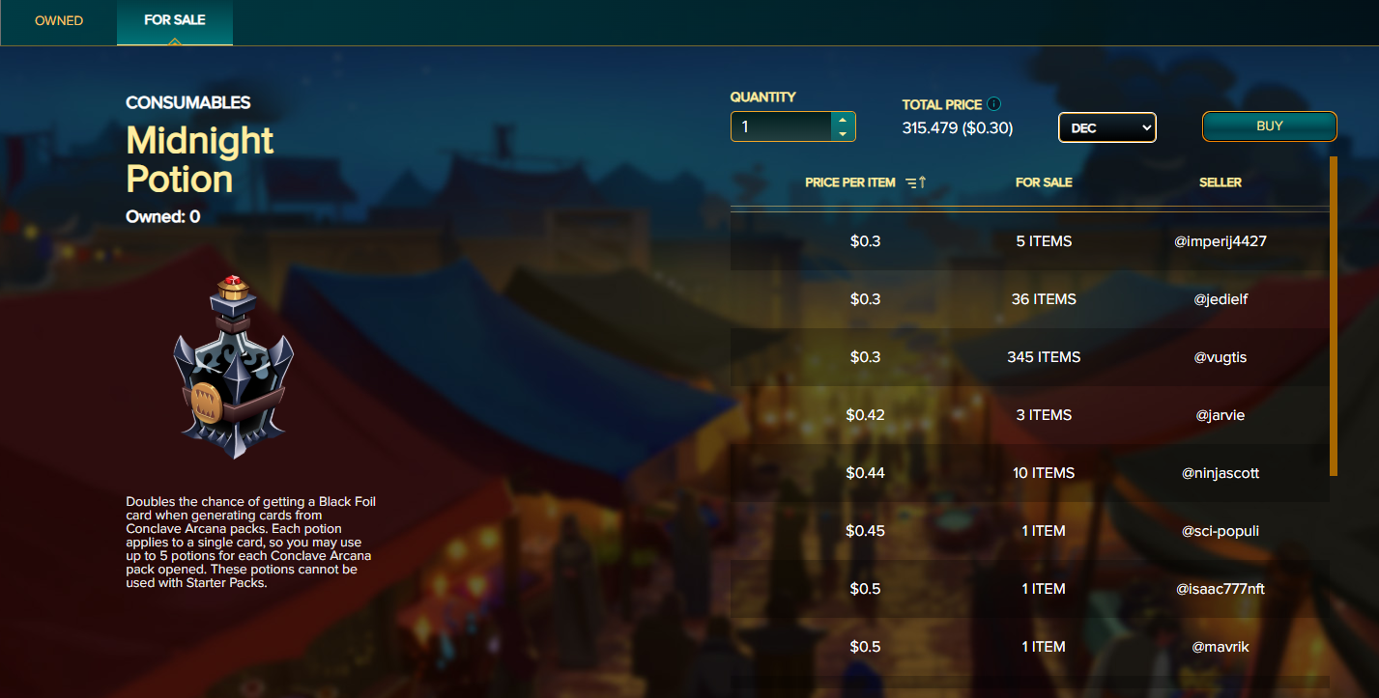The image size is (1379, 698).
Task: Click the For Sale column header
Action: (x=1044, y=182)
